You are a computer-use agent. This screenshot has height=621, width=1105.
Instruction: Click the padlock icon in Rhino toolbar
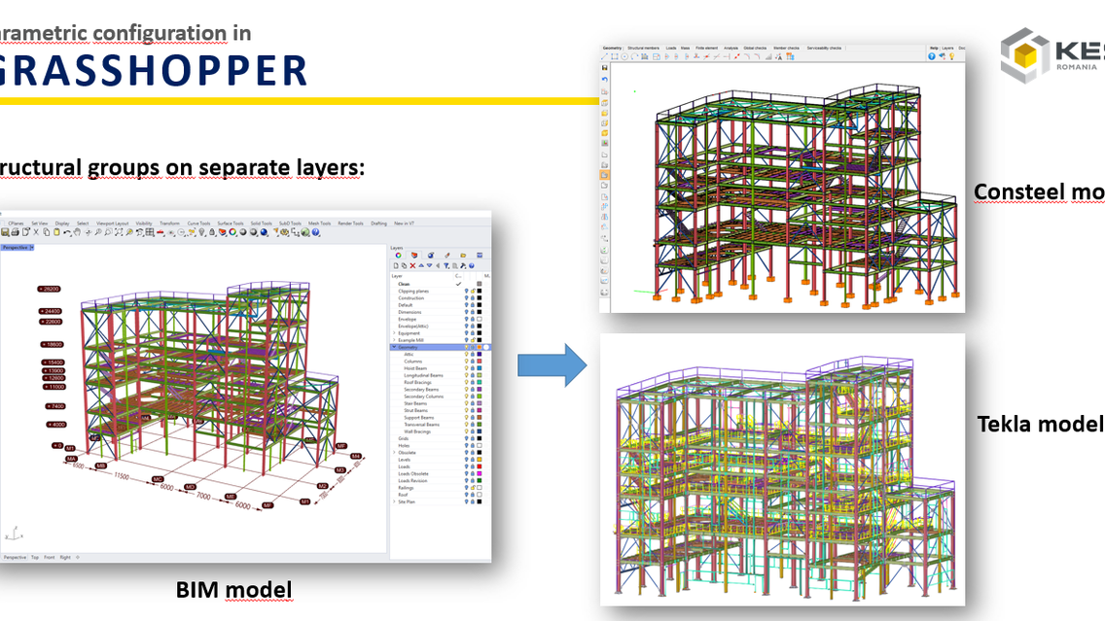211,231
